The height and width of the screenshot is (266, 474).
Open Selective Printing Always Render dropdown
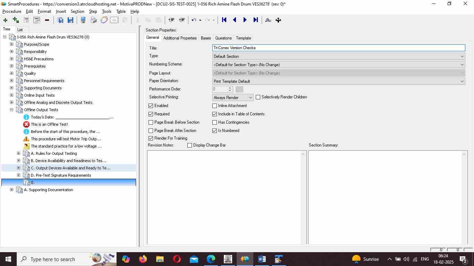(x=233, y=98)
